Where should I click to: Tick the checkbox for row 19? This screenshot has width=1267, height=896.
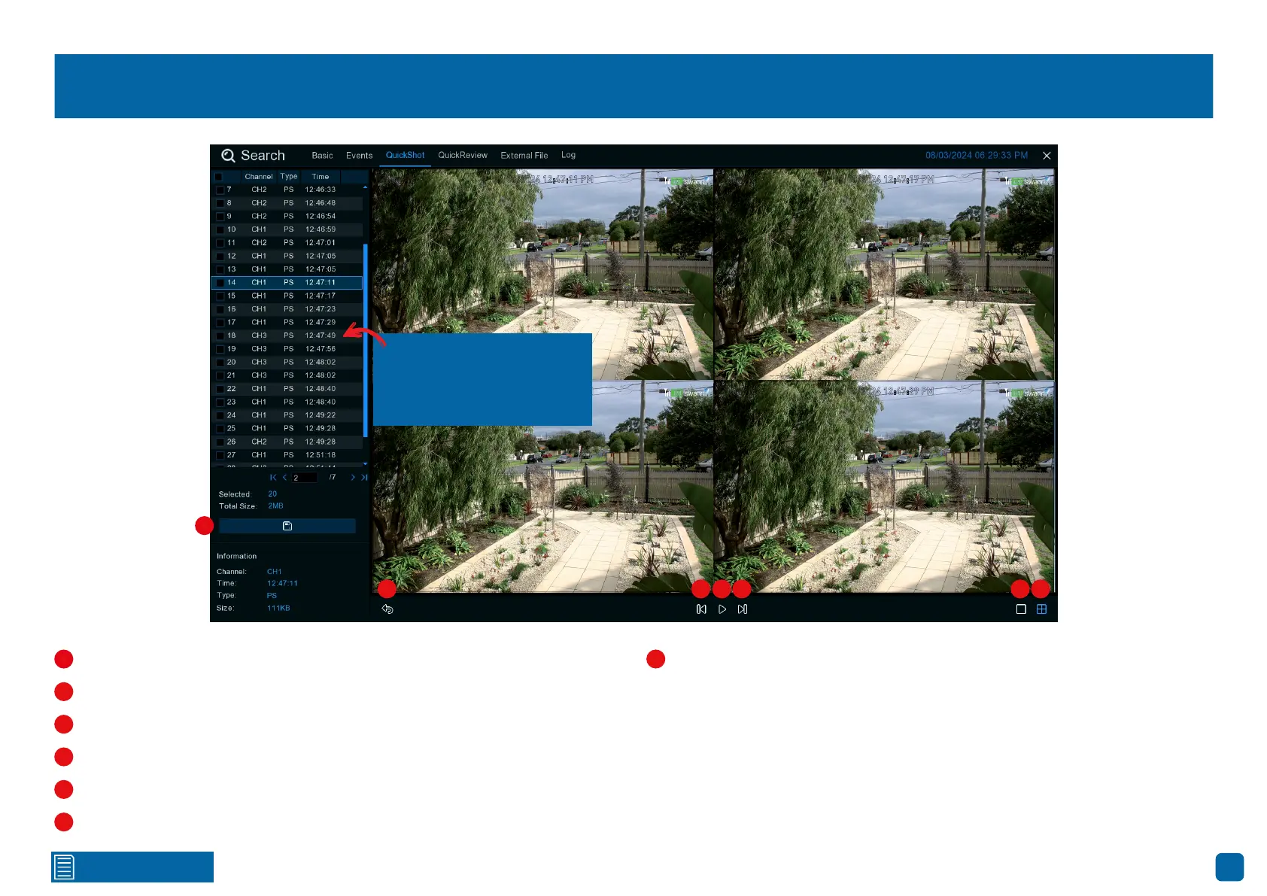point(220,349)
